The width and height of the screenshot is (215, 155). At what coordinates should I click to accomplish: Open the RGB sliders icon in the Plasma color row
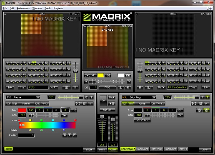click(x=73, y=110)
